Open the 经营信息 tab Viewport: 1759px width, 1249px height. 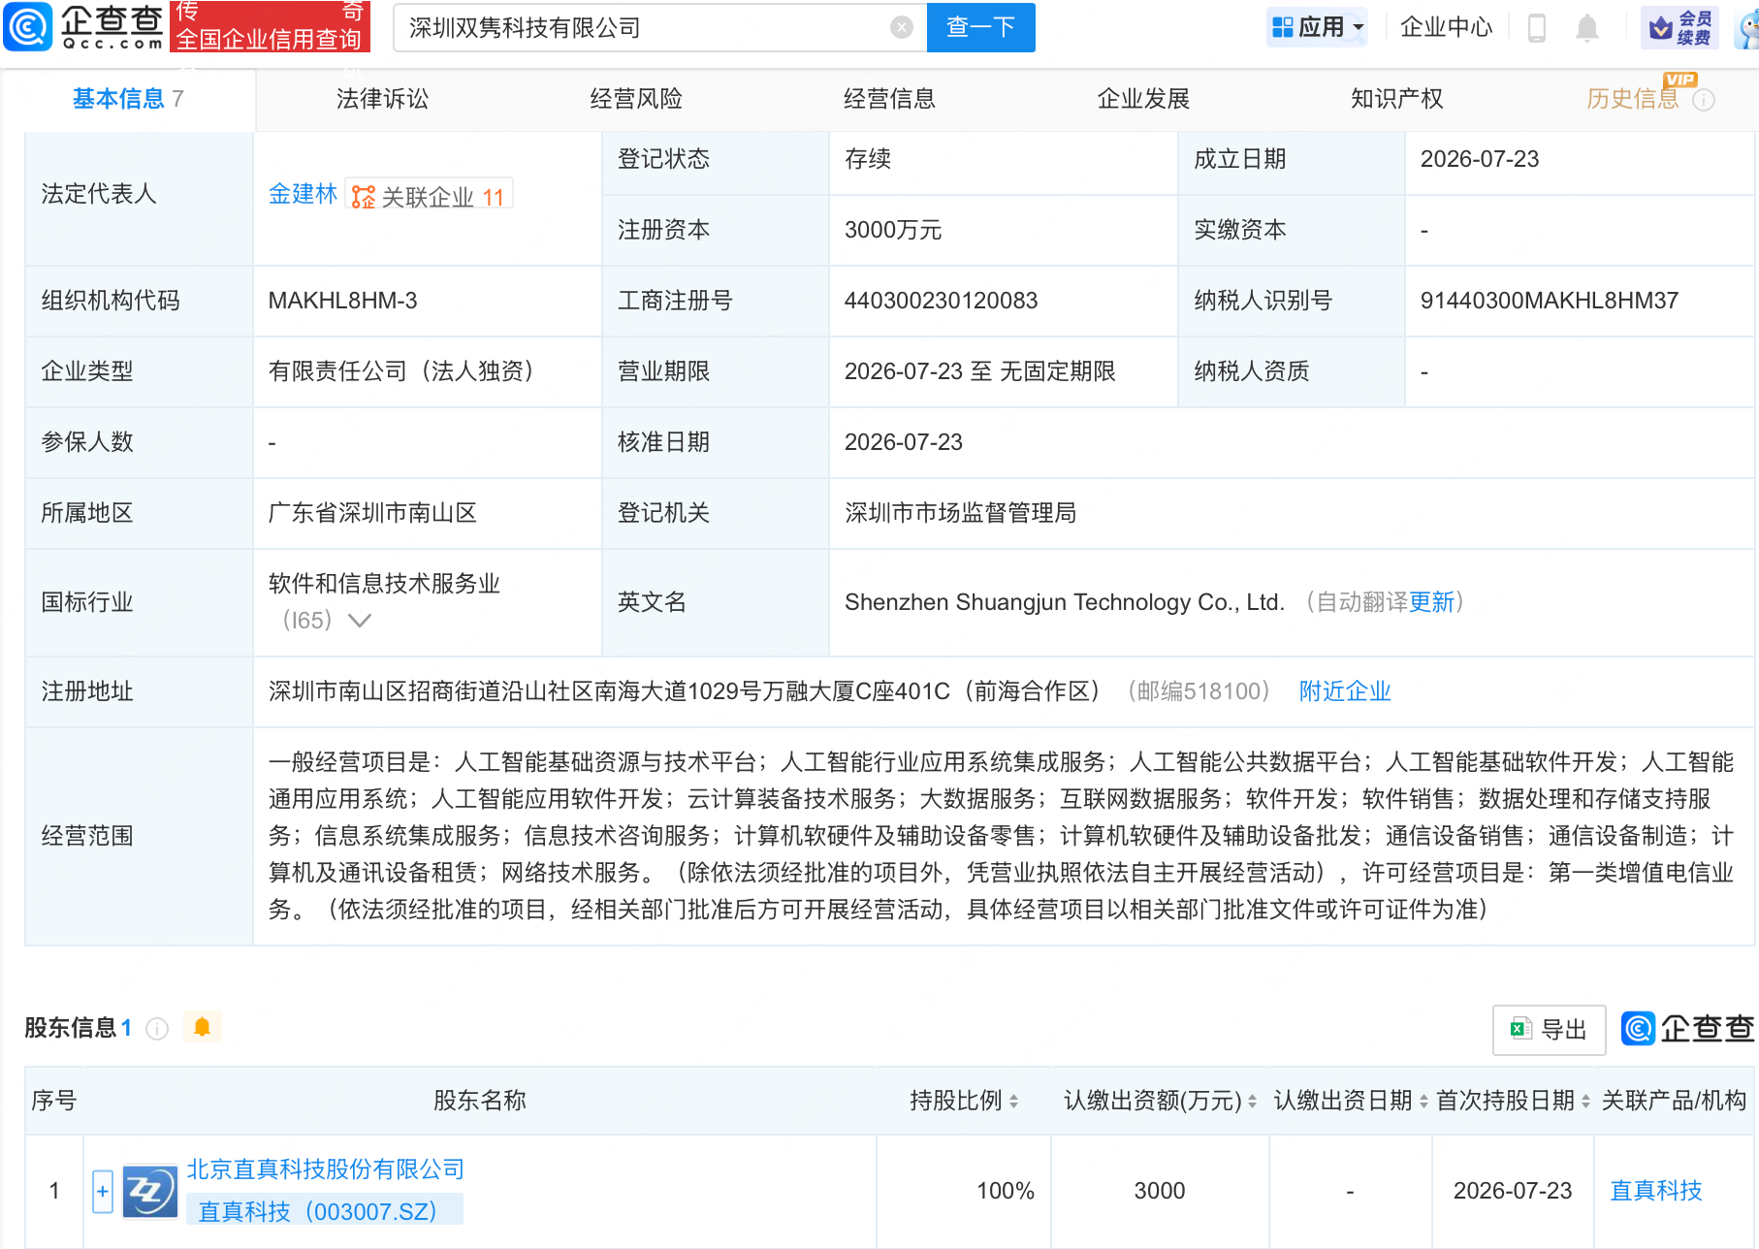[890, 99]
